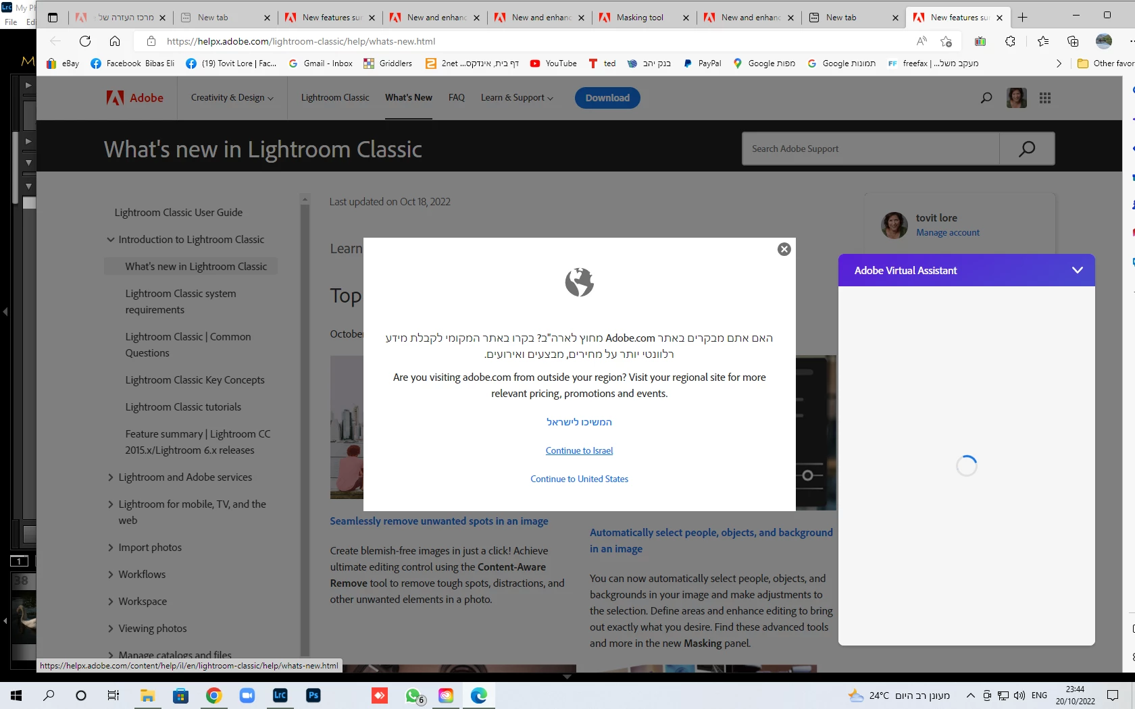Expand Lightroom for mobile, TV section
The width and height of the screenshot is (1135, 709).
110,504
